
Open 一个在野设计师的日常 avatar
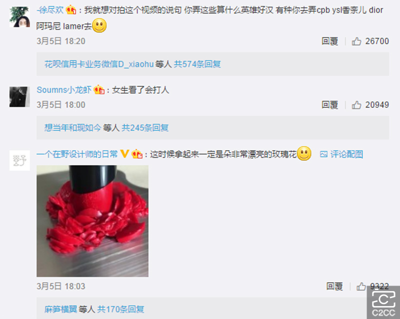(x=19, y=160)
